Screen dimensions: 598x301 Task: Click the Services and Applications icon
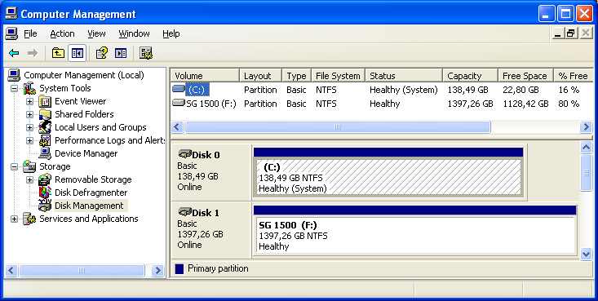pyautogui.click(x=29, y=219)
